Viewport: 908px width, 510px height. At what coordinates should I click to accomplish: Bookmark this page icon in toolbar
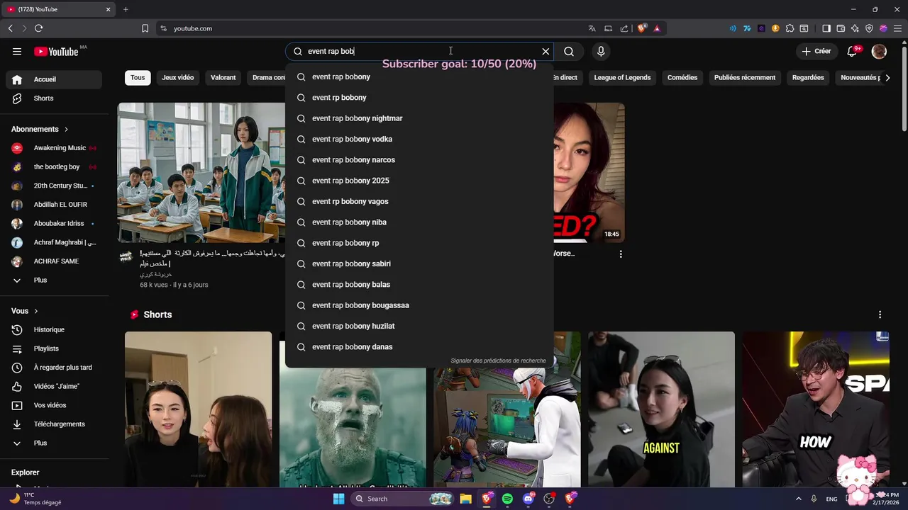tap(145, 28)
